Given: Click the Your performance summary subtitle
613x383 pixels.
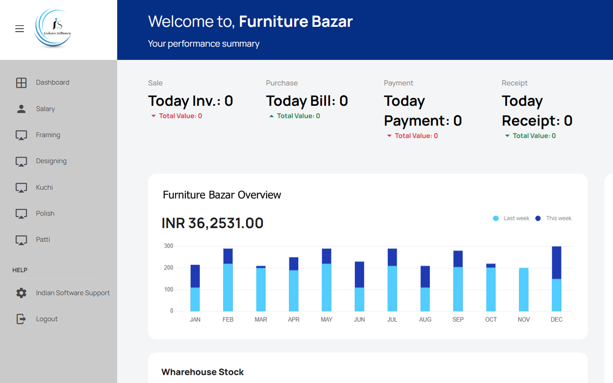Looking at the screenshot, I should click(x=204, y=44).
